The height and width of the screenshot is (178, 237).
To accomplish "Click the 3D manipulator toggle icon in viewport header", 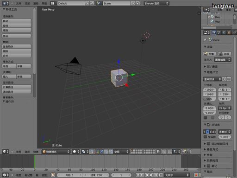I will coord(97,152).
